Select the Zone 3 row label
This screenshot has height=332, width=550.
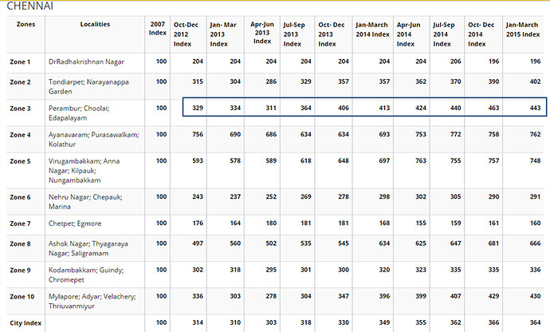pos(21,107)
